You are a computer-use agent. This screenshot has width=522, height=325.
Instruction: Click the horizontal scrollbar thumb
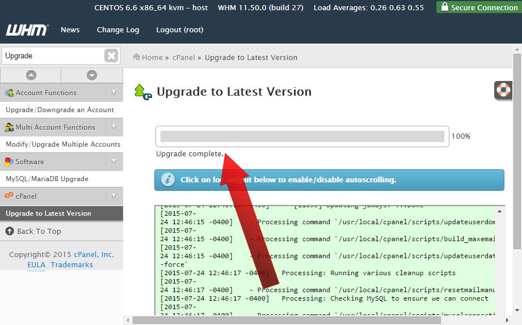click(x=287, y=320)
